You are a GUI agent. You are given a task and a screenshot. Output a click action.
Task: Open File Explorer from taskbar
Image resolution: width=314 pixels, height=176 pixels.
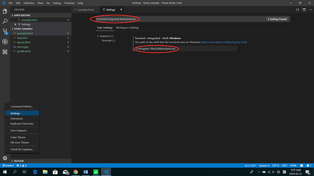click(45, 172)
